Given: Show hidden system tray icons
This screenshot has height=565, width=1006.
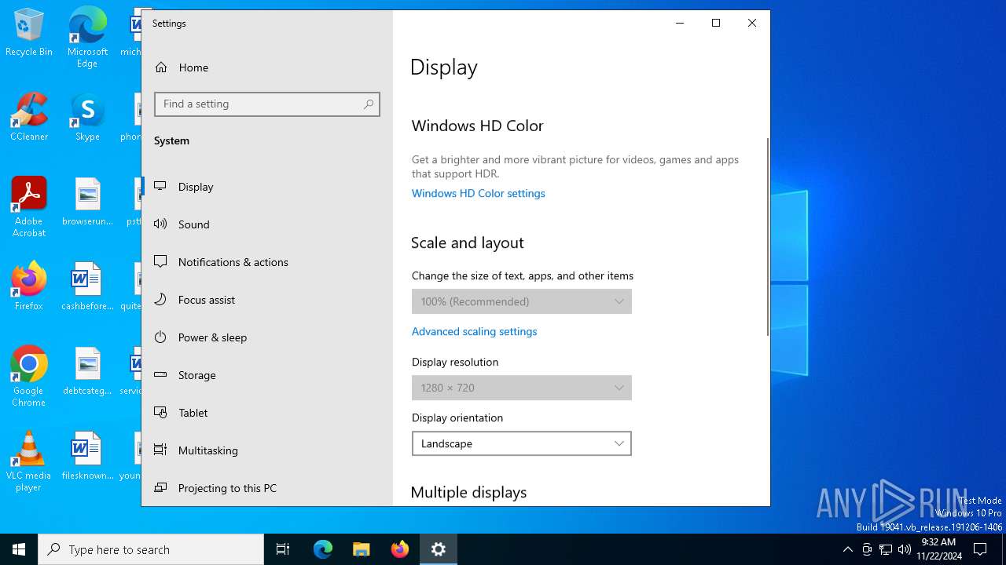Looking at the screenshot, I should [847, 549].
